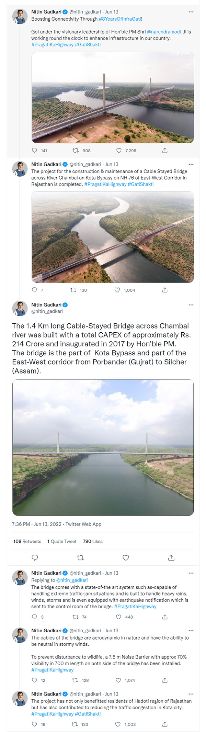The width and height of the screenshot is (206, 732).
Task: Like the tweet with 7,296 likes
Action: (119, 151)
